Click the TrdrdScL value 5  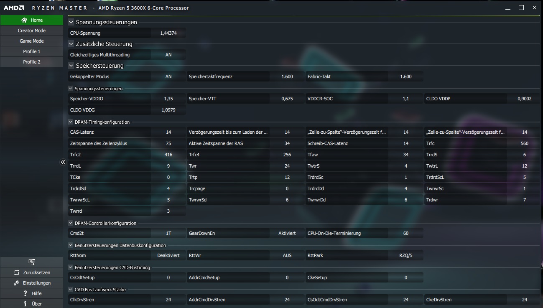[525, 177]
